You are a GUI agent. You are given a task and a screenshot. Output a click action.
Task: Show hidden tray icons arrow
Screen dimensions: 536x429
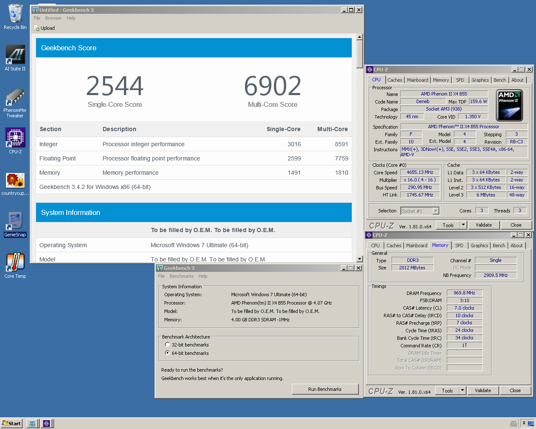524,423
